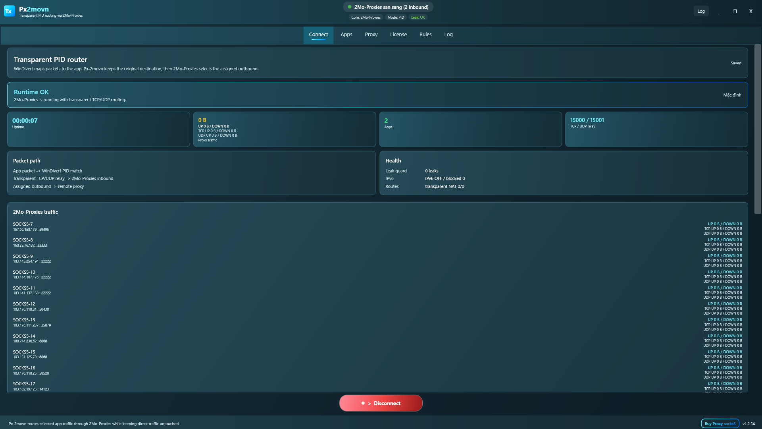Click the green status dot in header

(350, 7)
